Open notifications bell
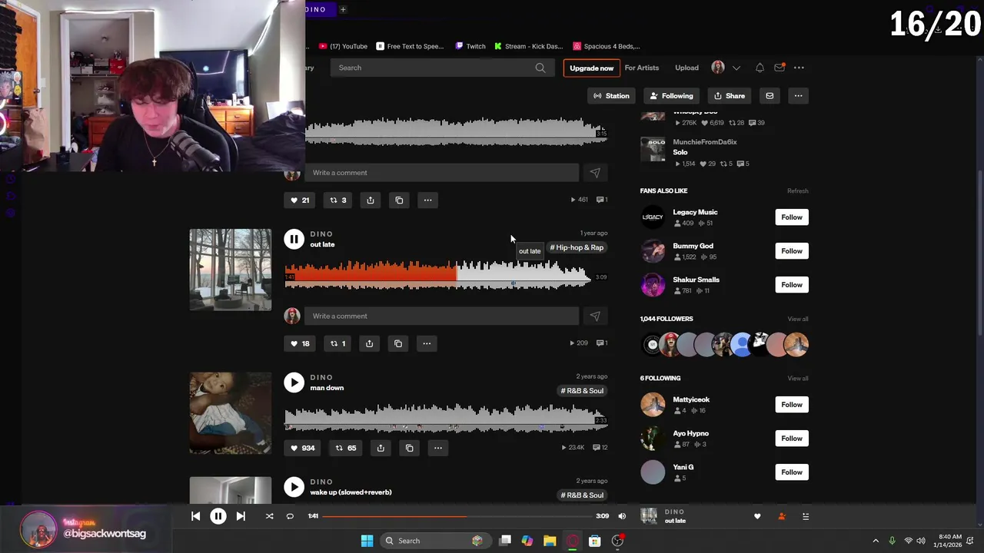 760,68
